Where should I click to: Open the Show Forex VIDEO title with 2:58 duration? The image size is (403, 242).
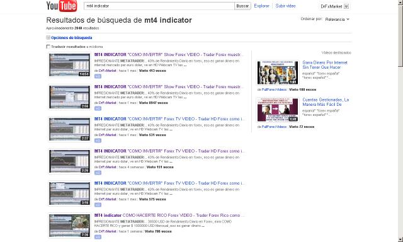point(169,87)
